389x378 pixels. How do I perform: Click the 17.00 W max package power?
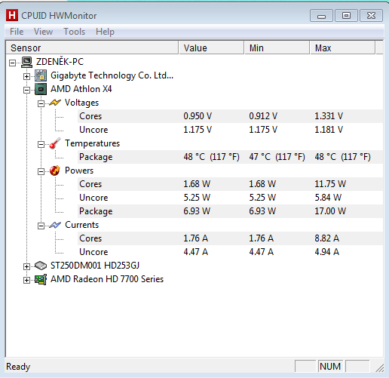tap(330, 211)
